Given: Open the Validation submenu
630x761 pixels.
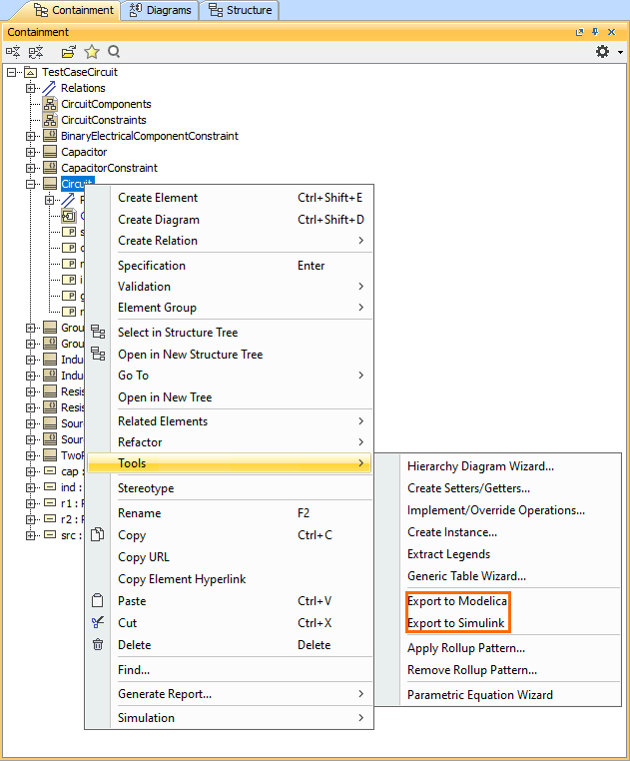Looking at the screenshot, I should click(229, 287).
